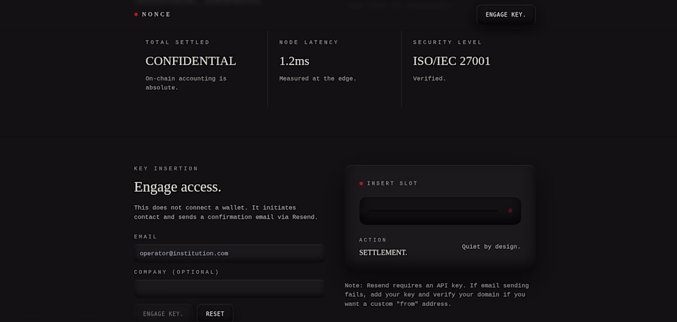Select the ISO/IEC 27001 security value
Viewport: 677px width, 322px height.
click(x=452, y=61)
